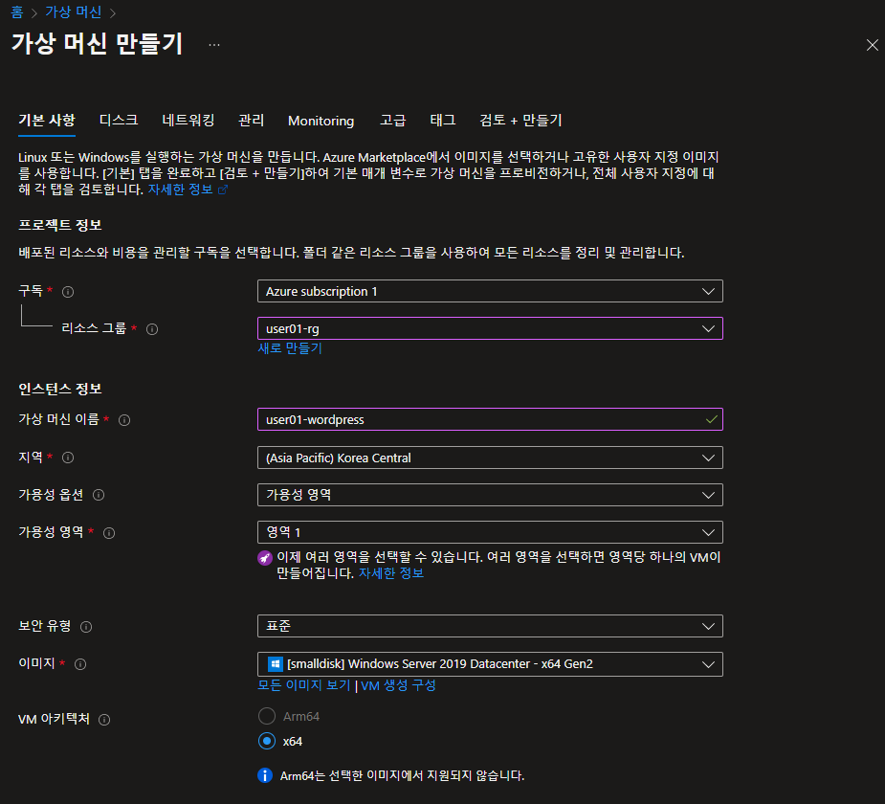885x804 pixels.
Task: Click the Windows logo in image field
Action: [x=275, y=664]
